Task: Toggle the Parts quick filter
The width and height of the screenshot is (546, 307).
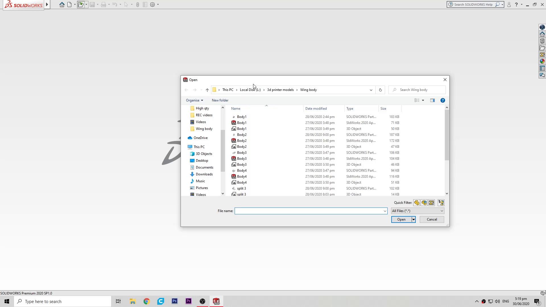Action: (x=417, y=203)
